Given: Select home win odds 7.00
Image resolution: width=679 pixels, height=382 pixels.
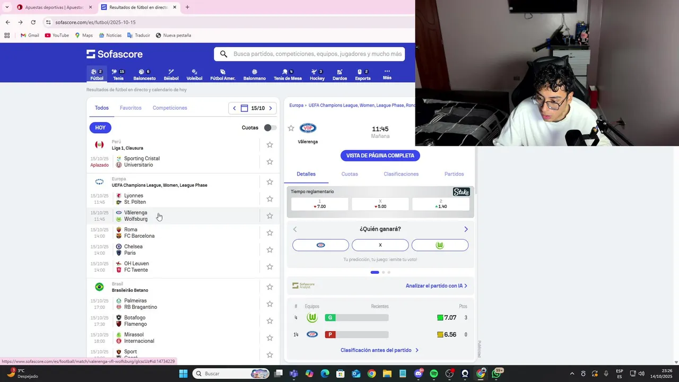Looking at the screenshot, I should (x=320, y=204).
